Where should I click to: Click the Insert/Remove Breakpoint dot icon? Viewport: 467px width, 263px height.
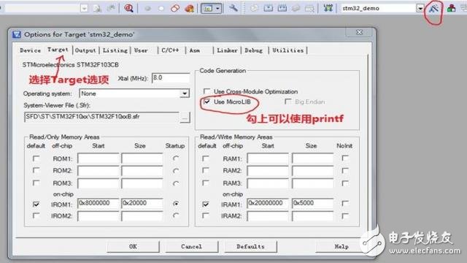click(147, 8)
